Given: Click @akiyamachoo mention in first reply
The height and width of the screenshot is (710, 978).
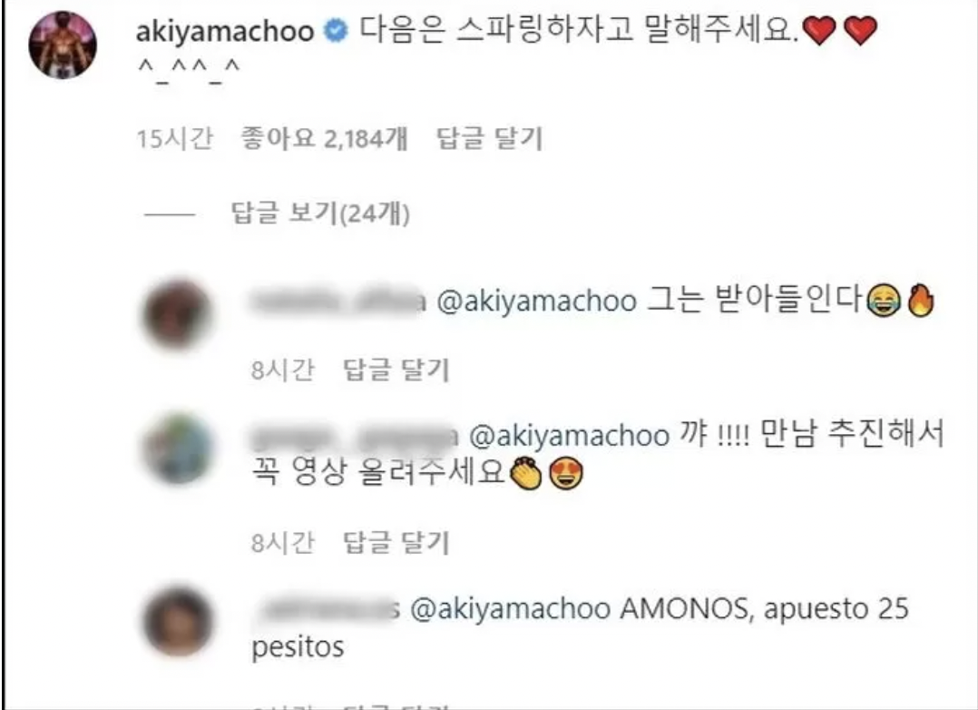Looking at the screenshot, I should 536,301.
